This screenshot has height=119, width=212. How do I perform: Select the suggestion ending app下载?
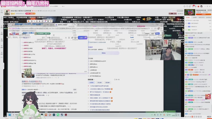(30, 63)
